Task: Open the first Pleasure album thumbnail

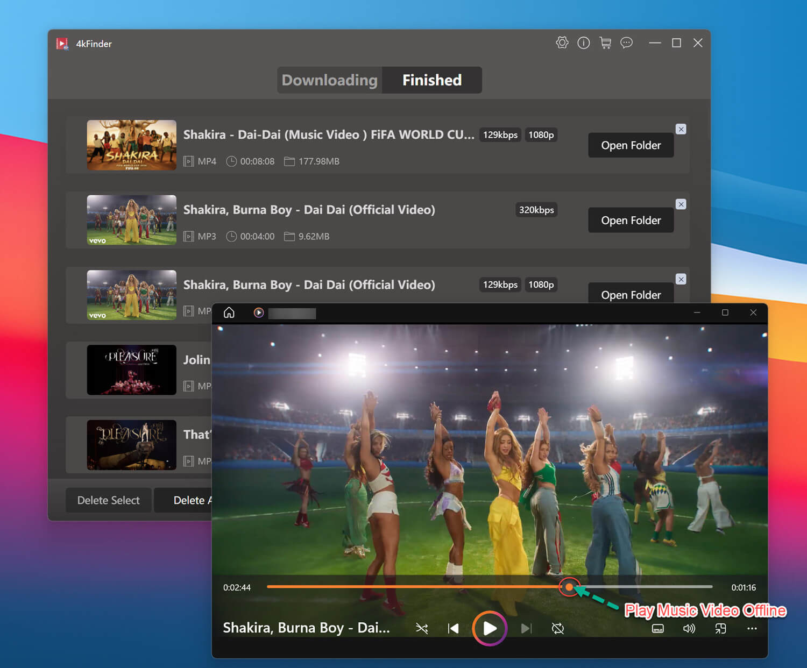Action: tap(132, 370)
